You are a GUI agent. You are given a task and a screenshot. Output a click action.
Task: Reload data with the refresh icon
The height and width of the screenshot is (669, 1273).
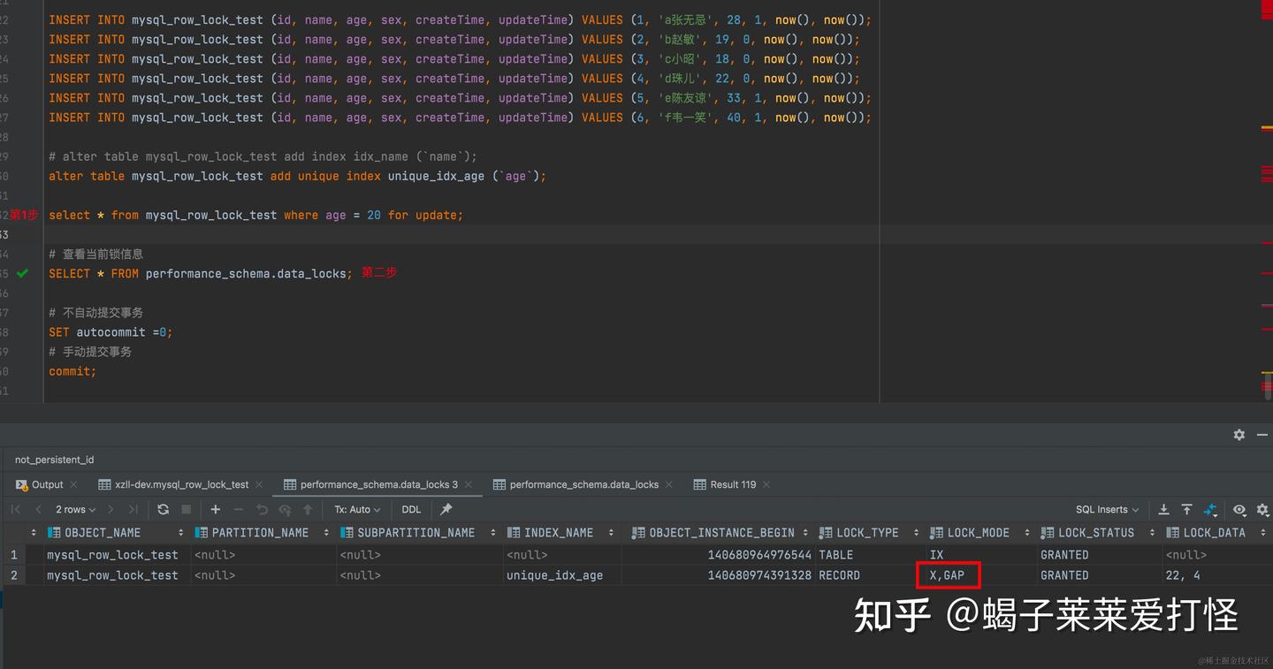163,509
